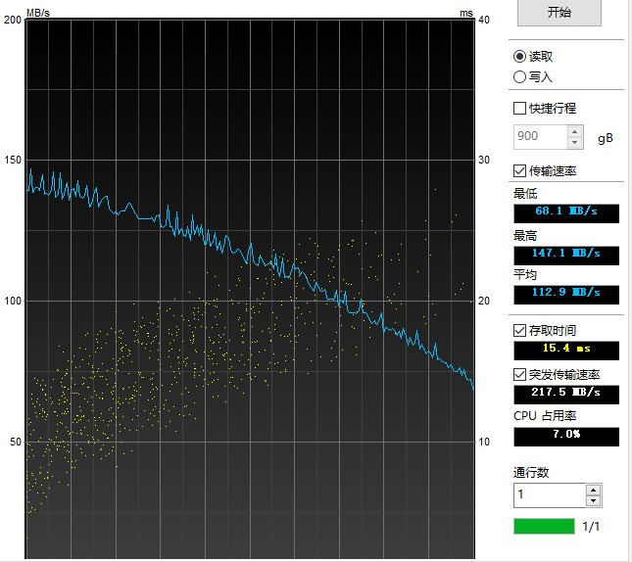The height and width of the screenshot is (562, 632).
Task: Click the gB unit label
Action: click(x=605, y=139)
